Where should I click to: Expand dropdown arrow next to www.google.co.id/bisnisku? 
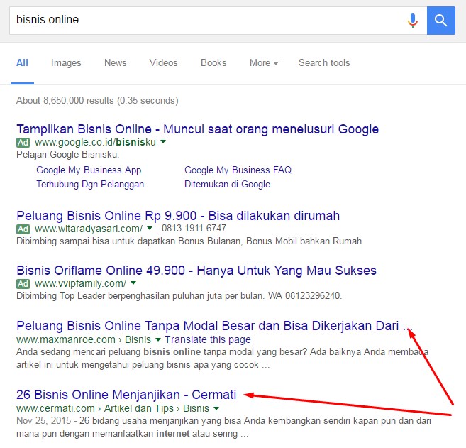coord(163,142)
